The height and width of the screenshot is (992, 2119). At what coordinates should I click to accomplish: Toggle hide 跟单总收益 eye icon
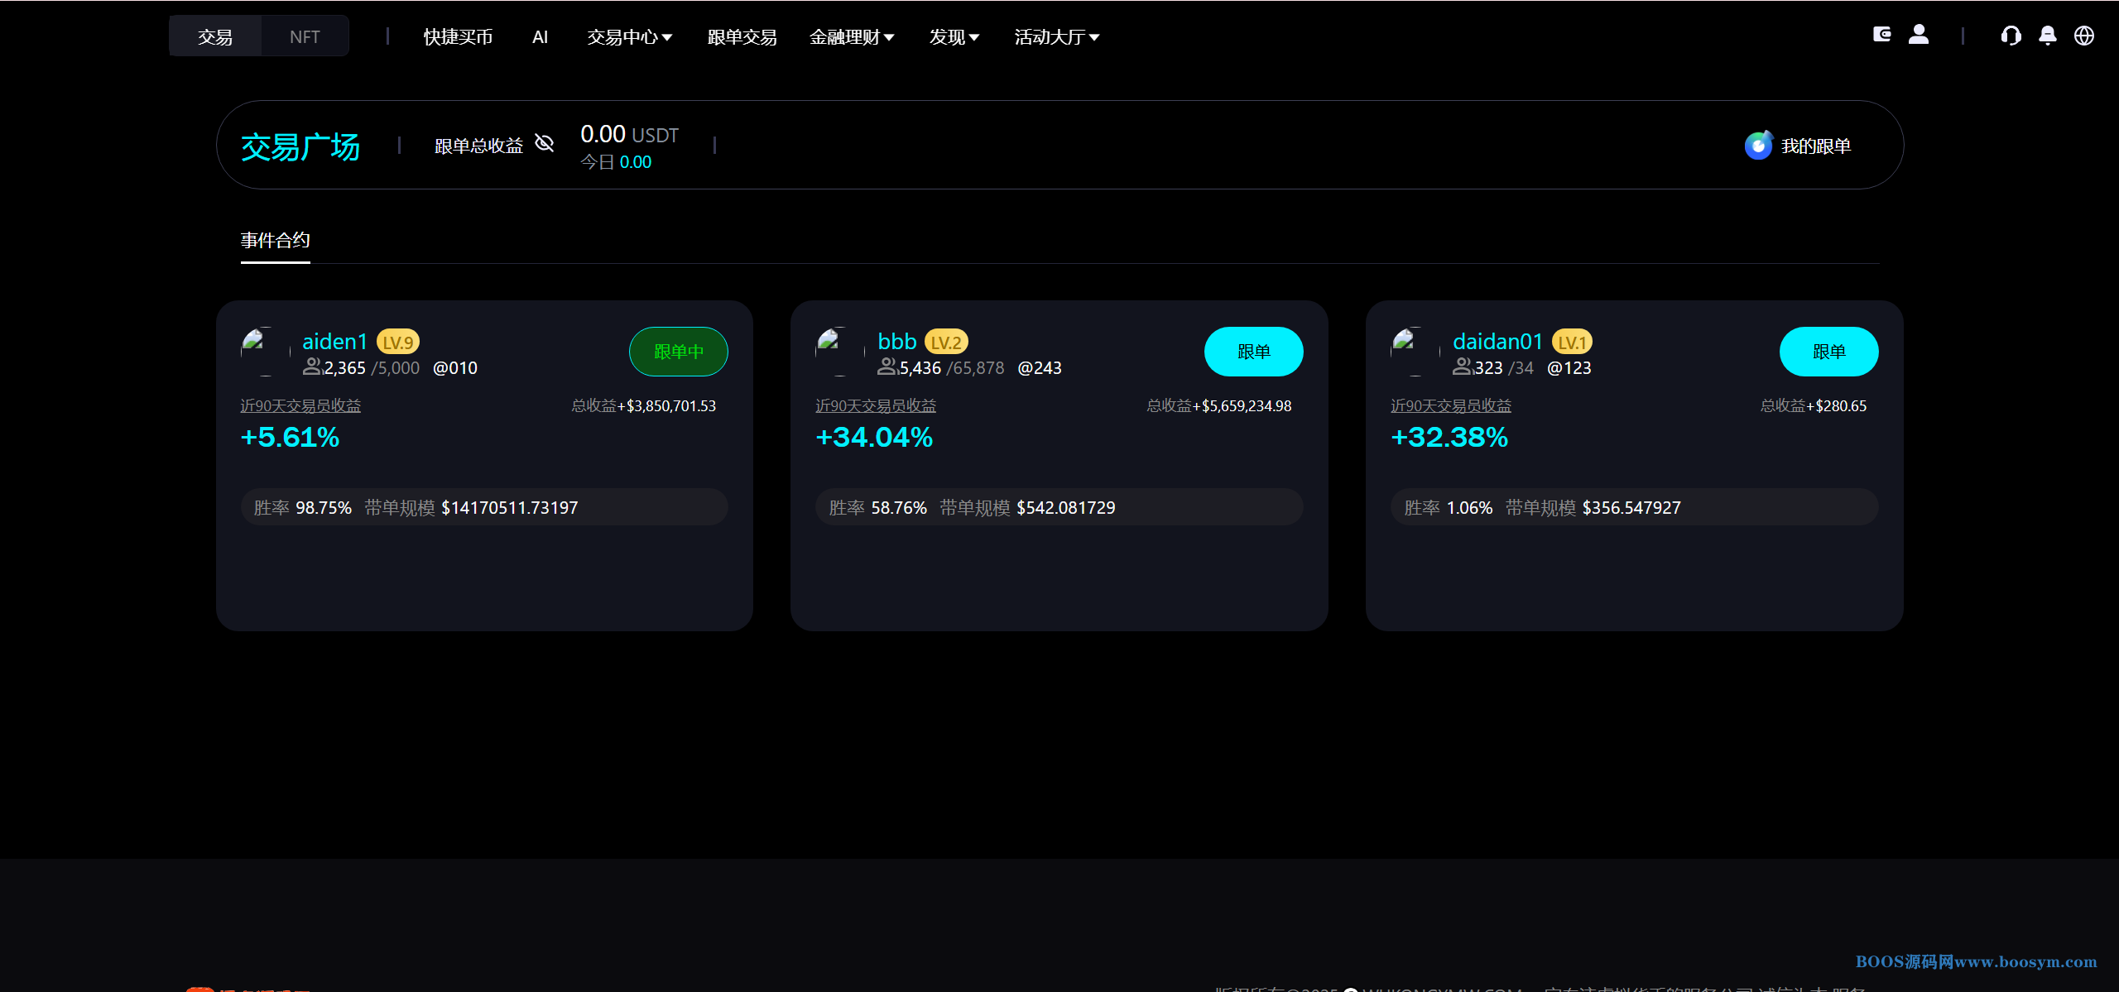pyautogui.click(x=544, y=143)
